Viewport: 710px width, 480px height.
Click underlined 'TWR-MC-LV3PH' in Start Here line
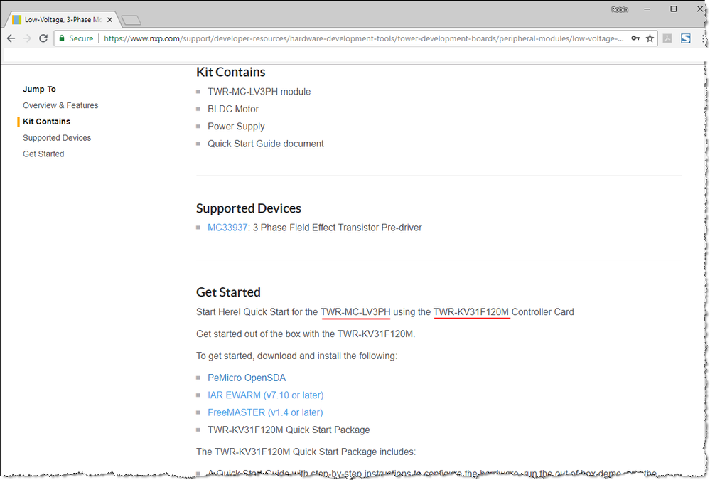tap(355, 312)
